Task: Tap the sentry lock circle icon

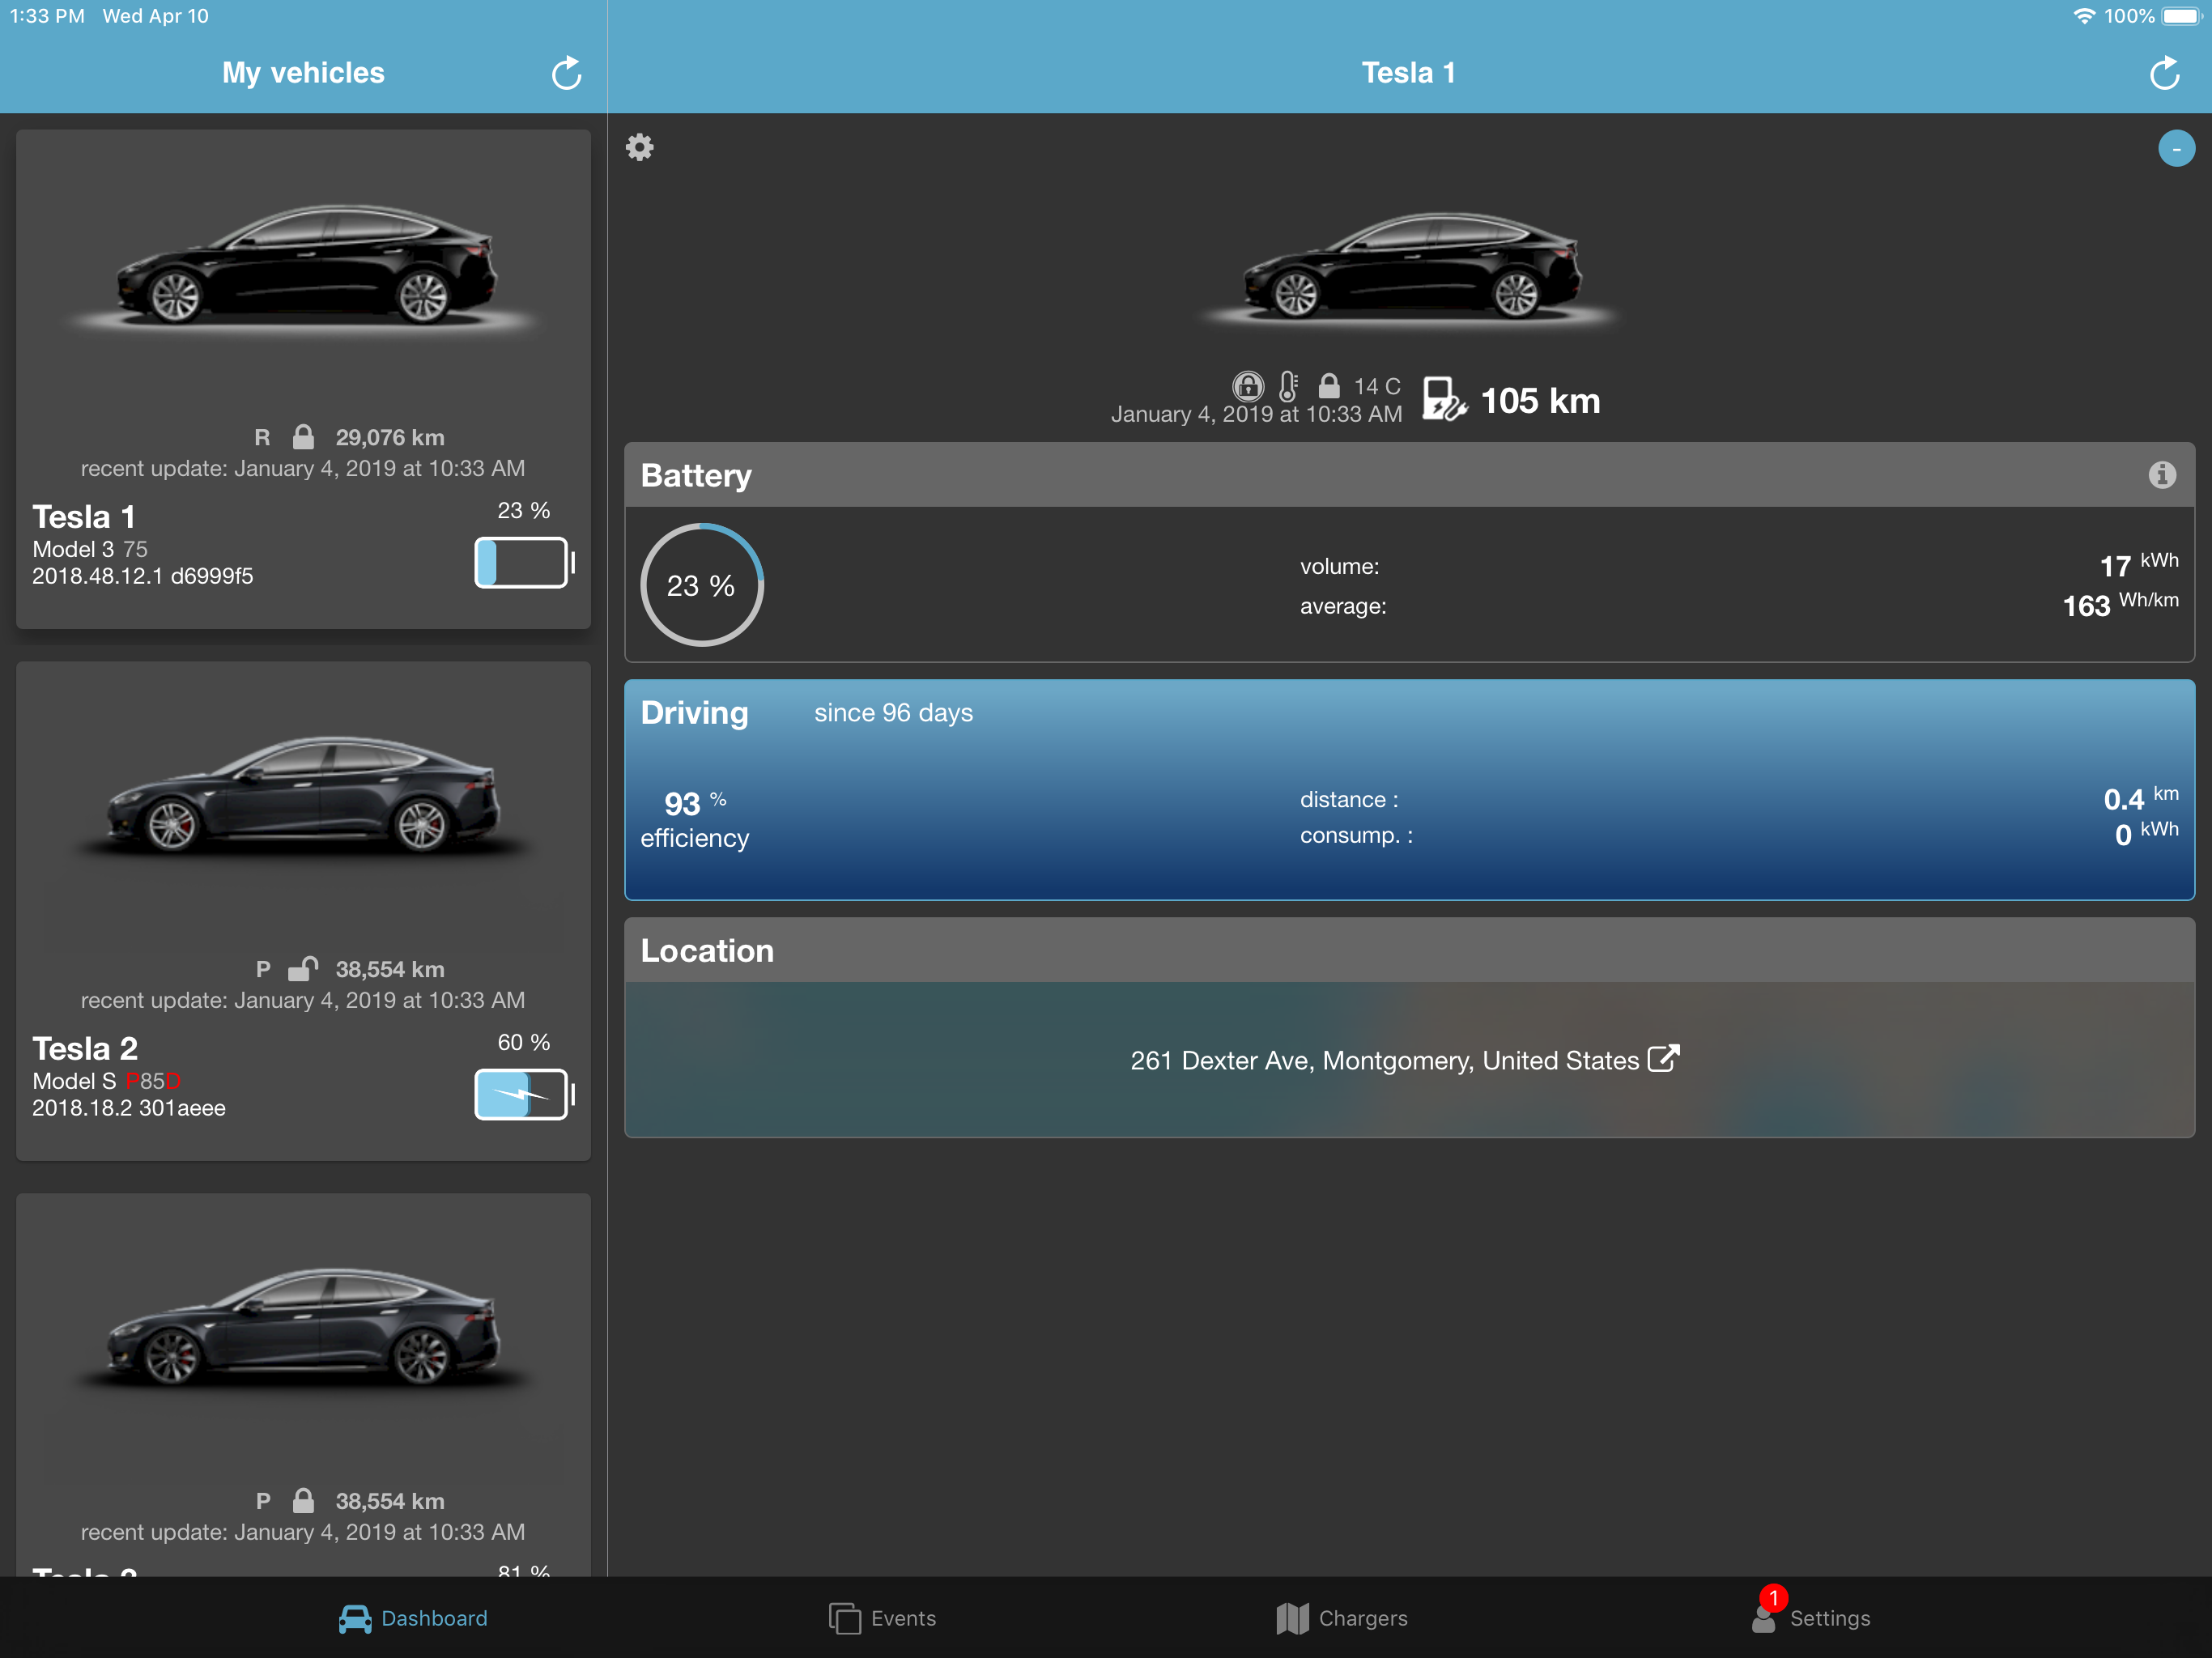Action: tap(1247, 386)
